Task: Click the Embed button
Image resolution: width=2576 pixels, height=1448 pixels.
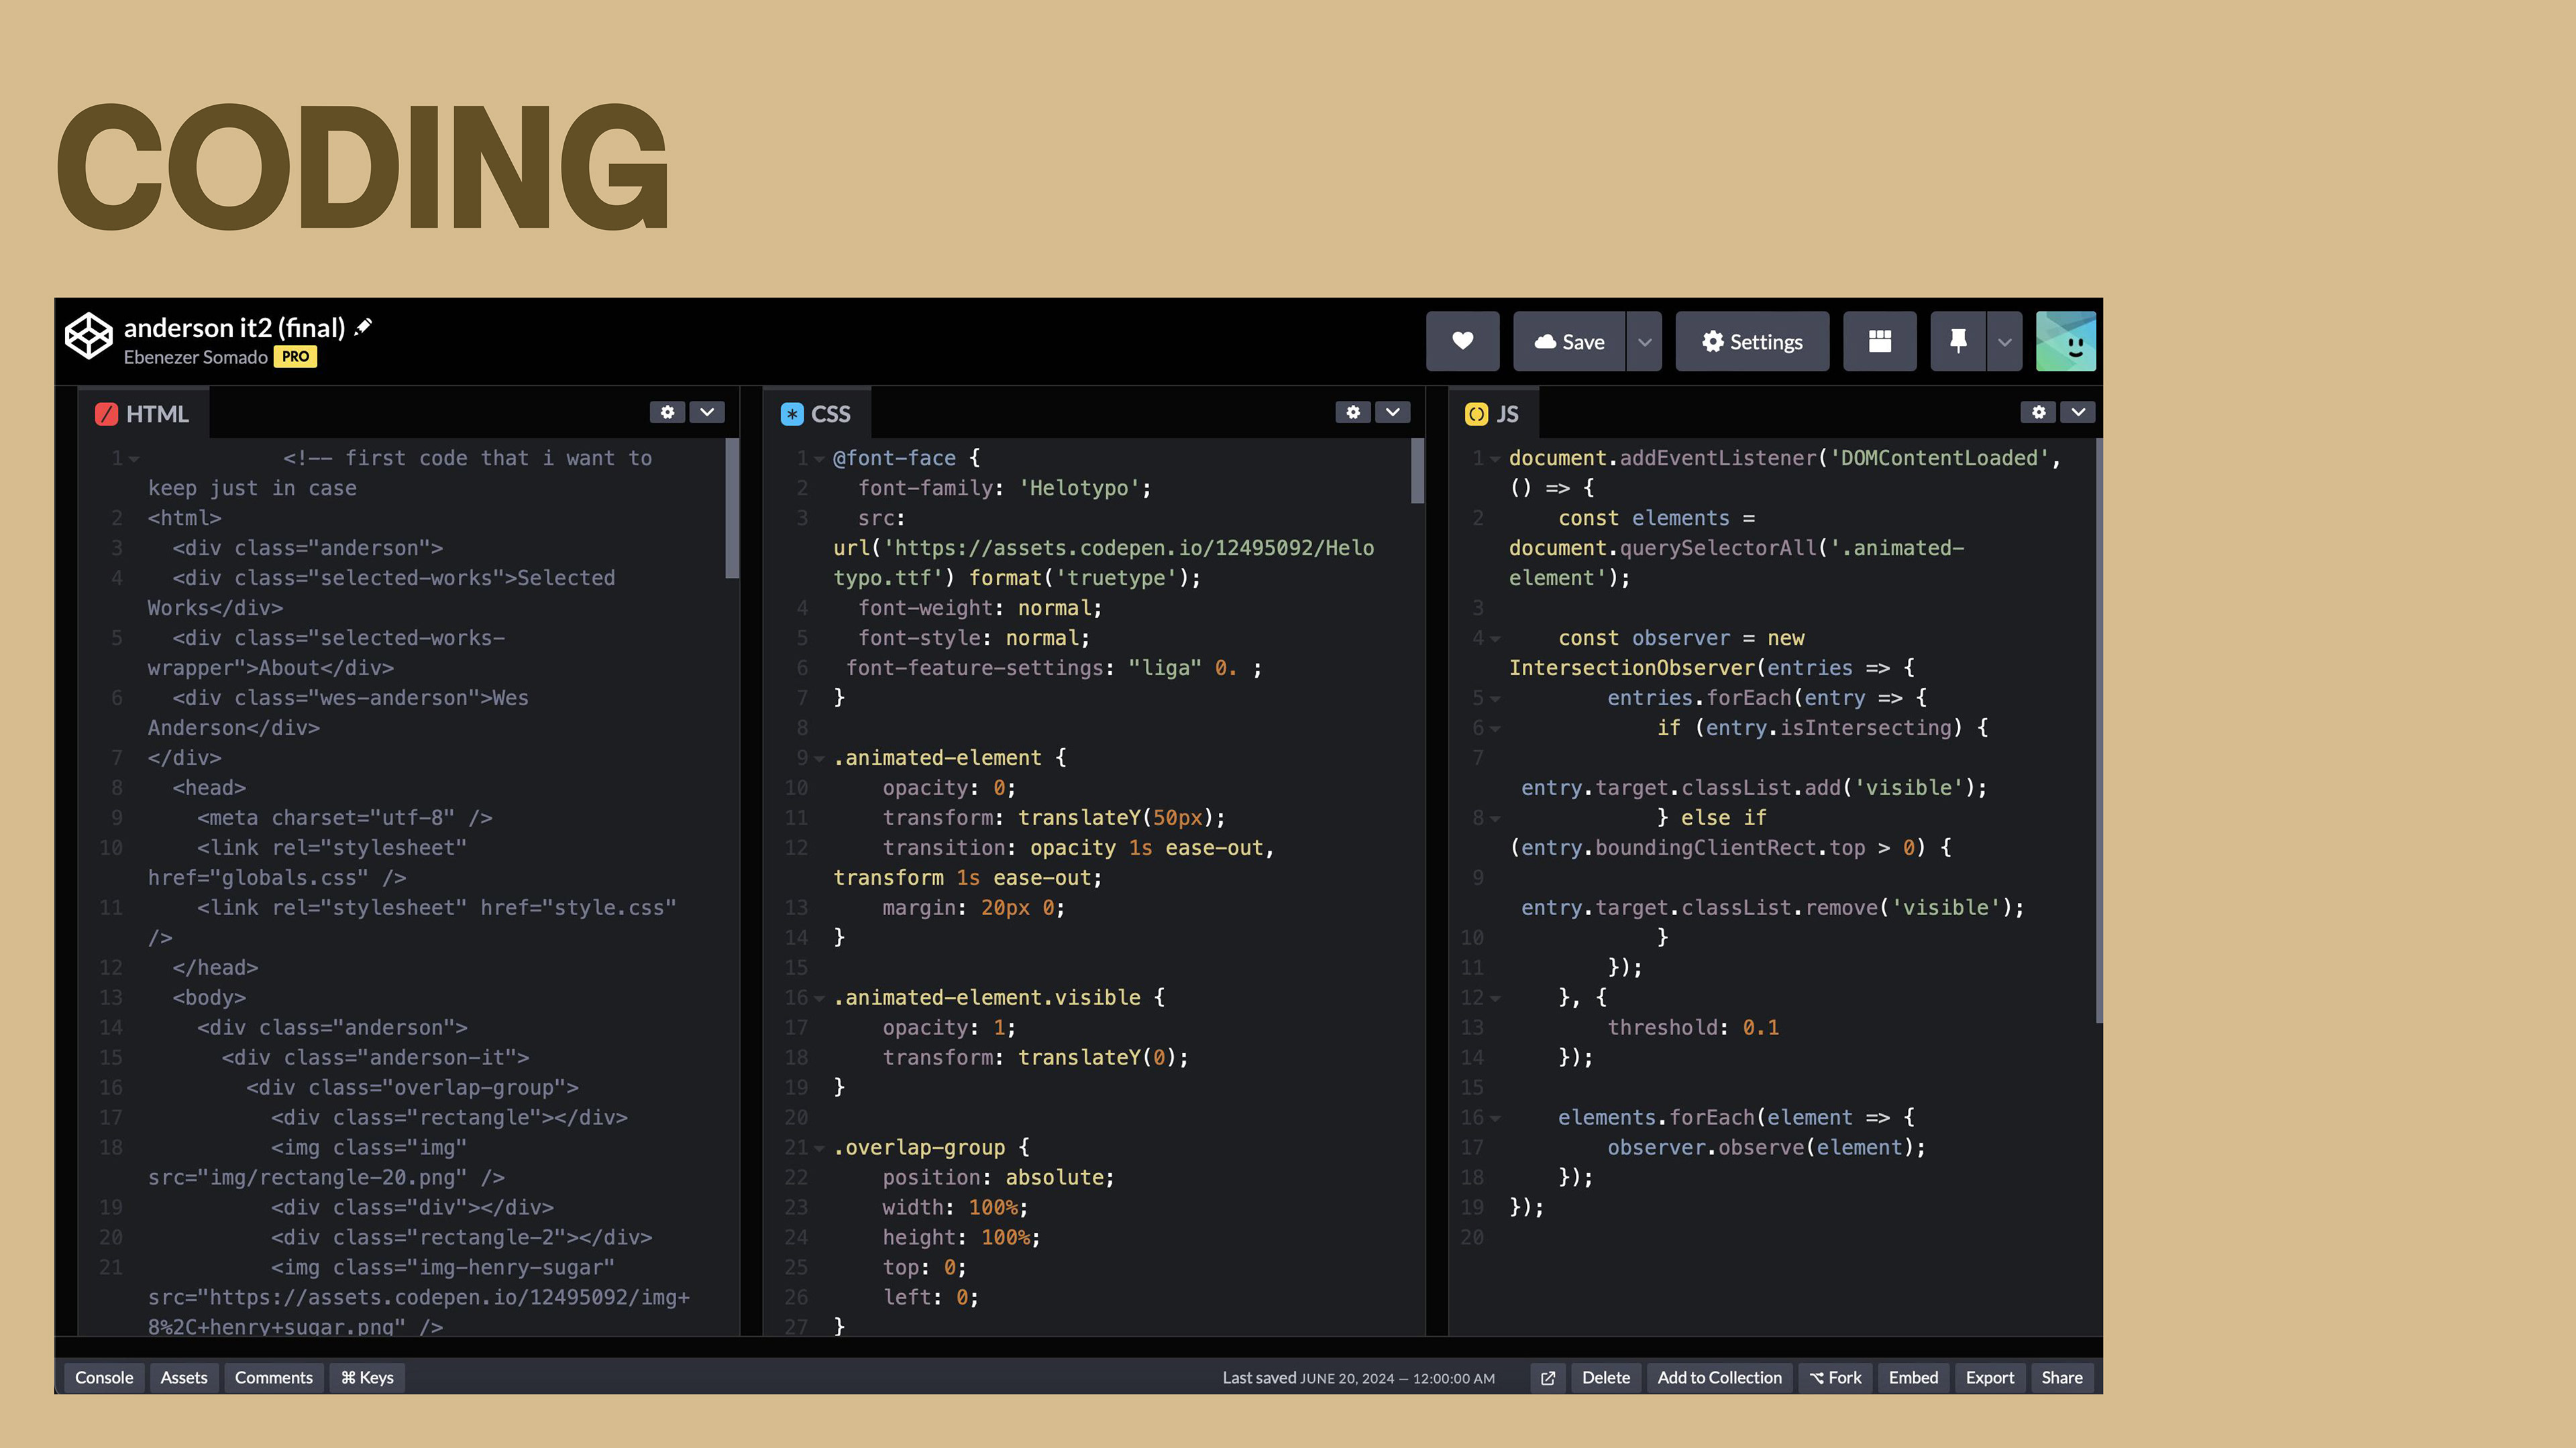Action: [1913, 1378]
